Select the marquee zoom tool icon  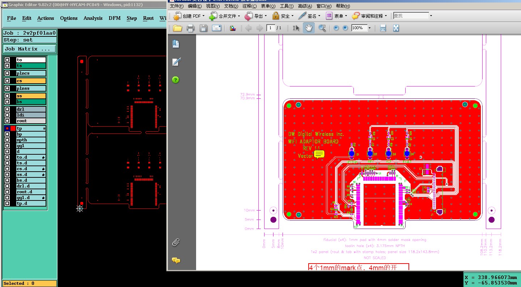click(x=322, y=28)
